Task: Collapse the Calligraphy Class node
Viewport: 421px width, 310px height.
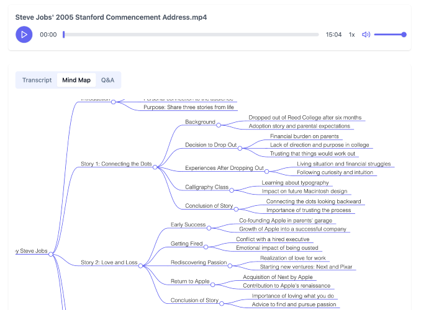Action: click(232, 190)
